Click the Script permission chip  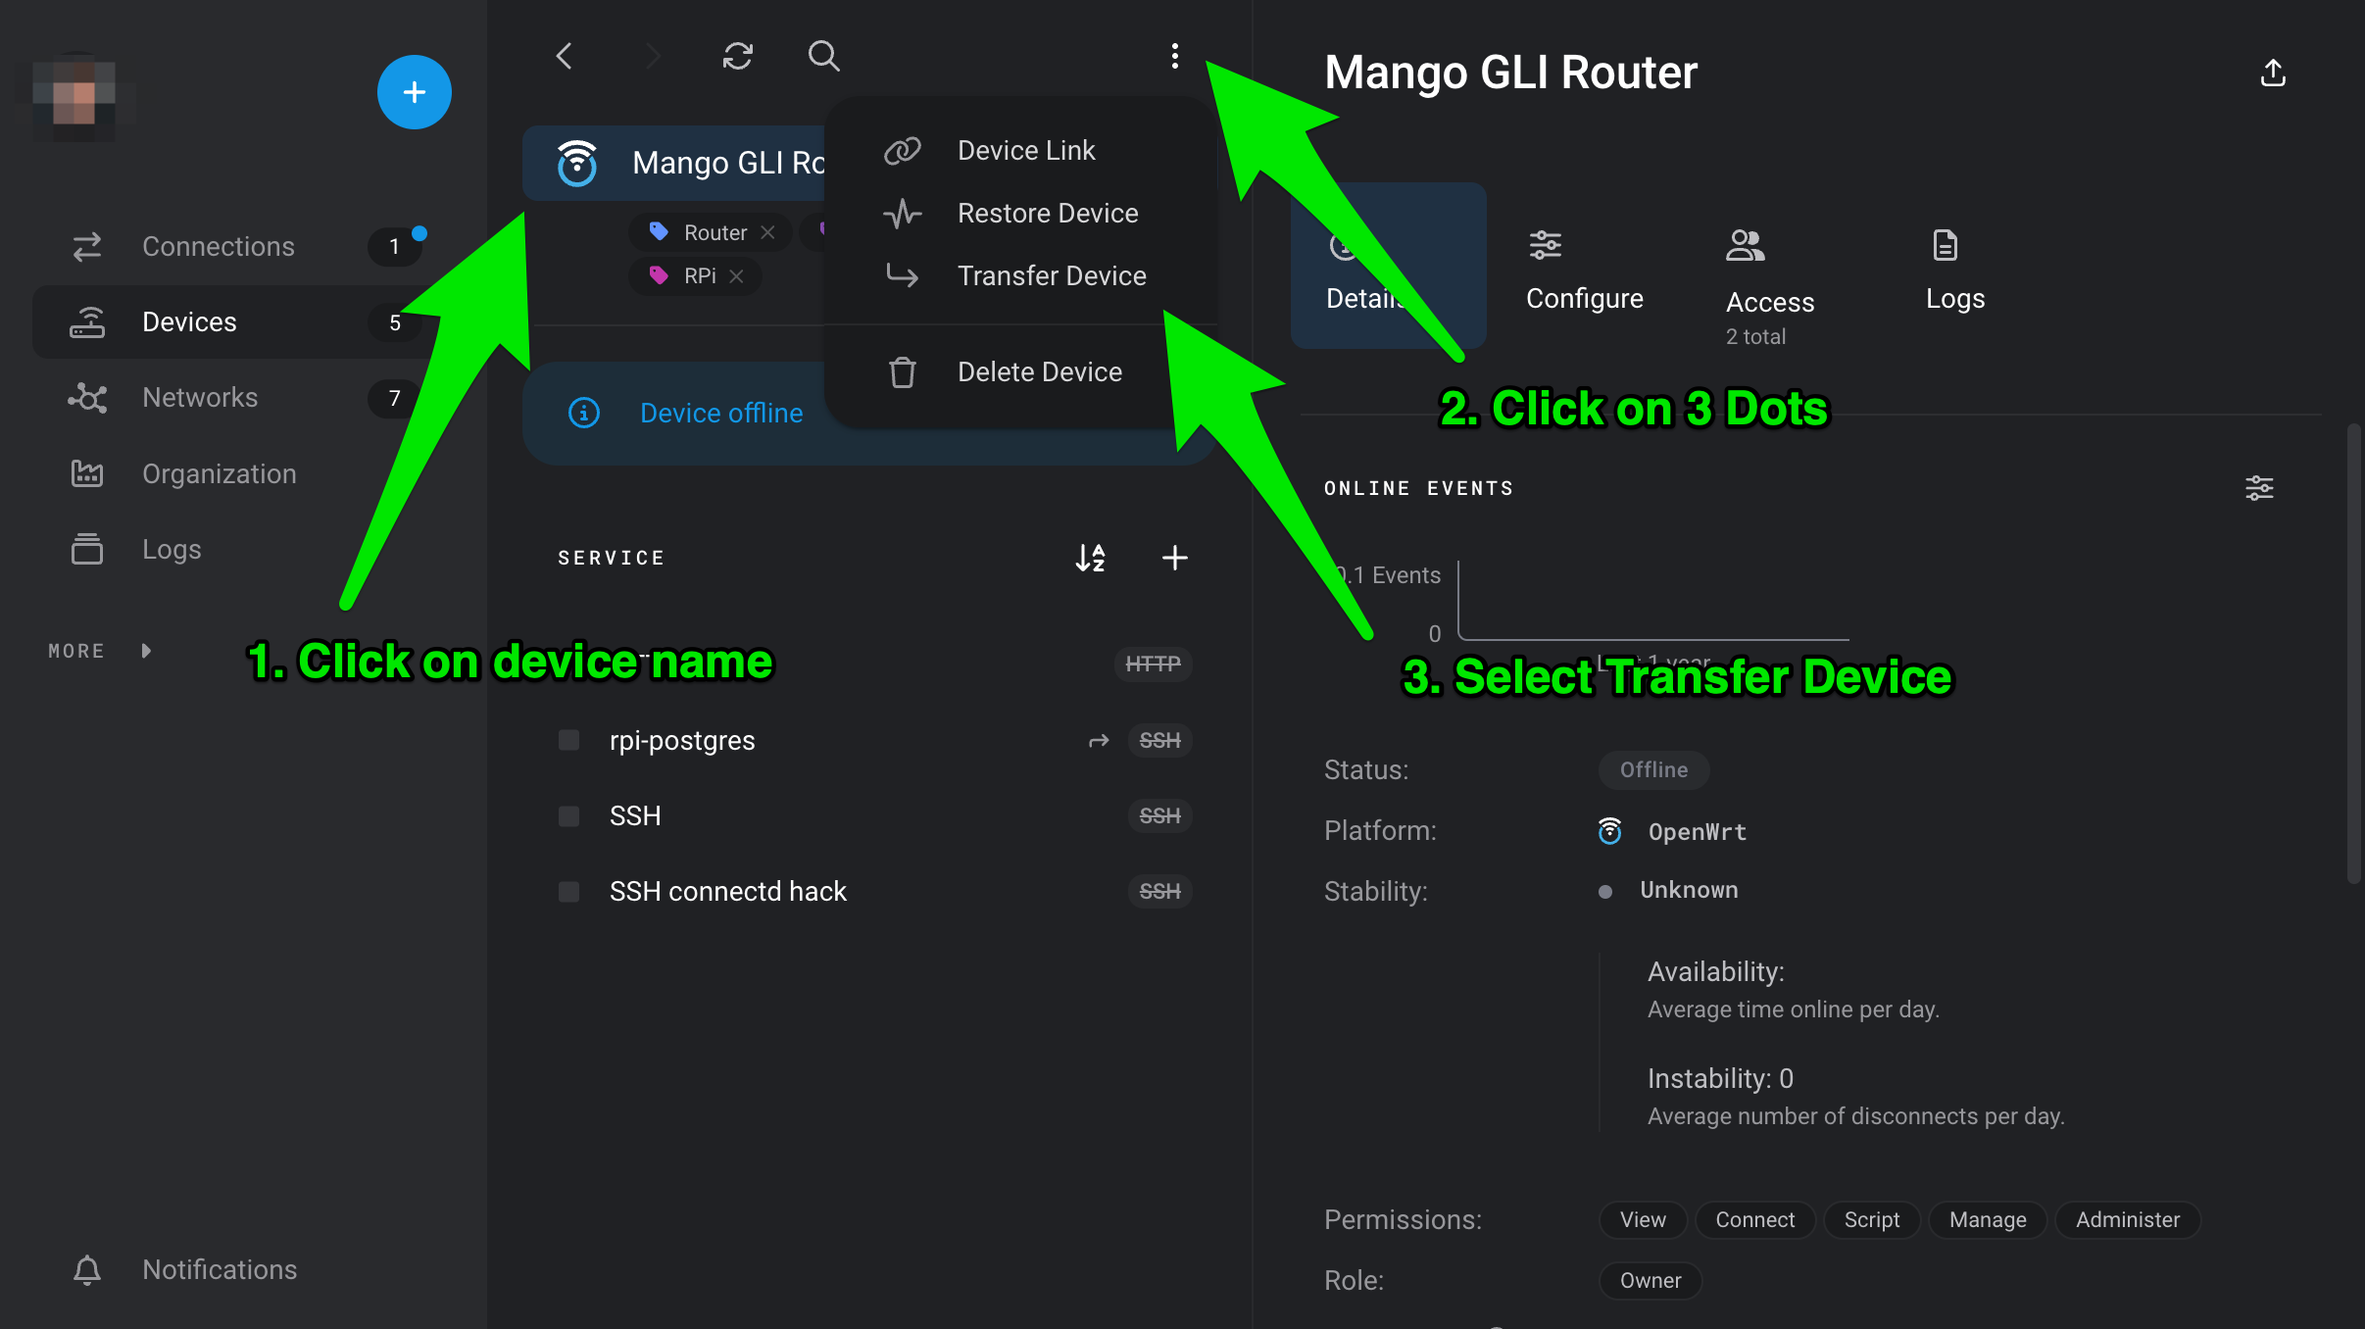click(1871, 1219)
